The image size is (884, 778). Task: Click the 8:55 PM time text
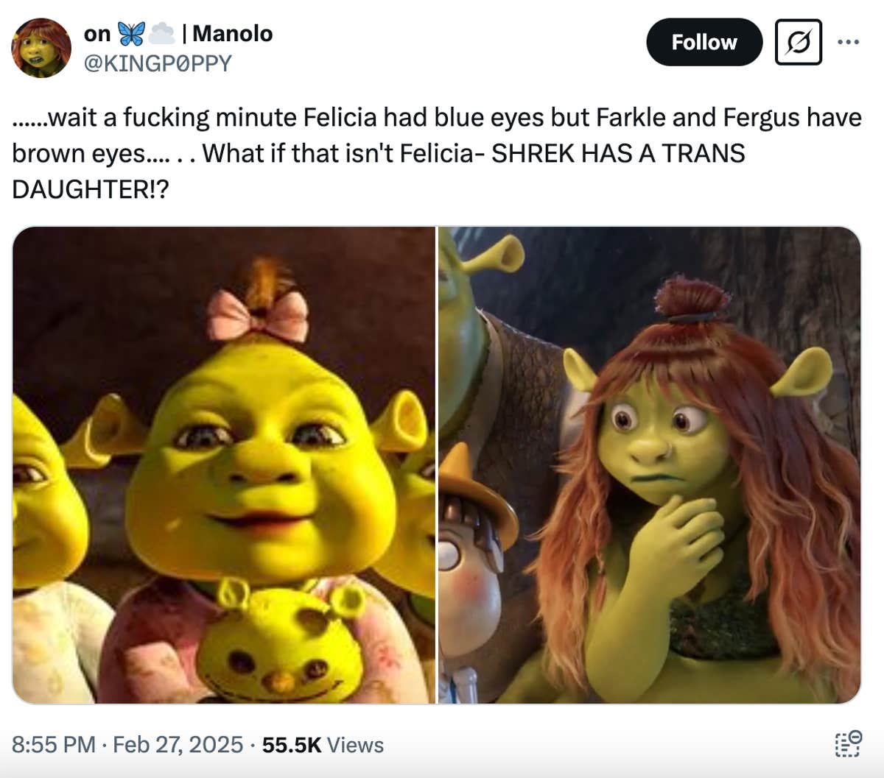(x=52, y=745)
